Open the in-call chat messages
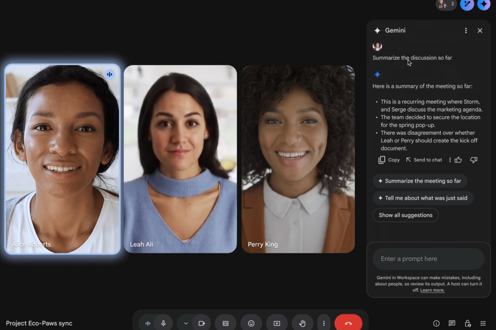Image resolution: width=496 pixels, height=330 pixels. 452,323
